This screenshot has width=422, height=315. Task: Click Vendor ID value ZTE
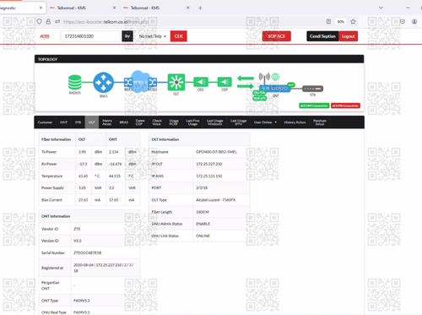[77, 229]
